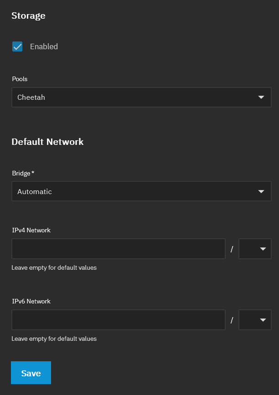Open the IPv4 network prefix length dropdown

pyautogui.click(x=255, y=249)
